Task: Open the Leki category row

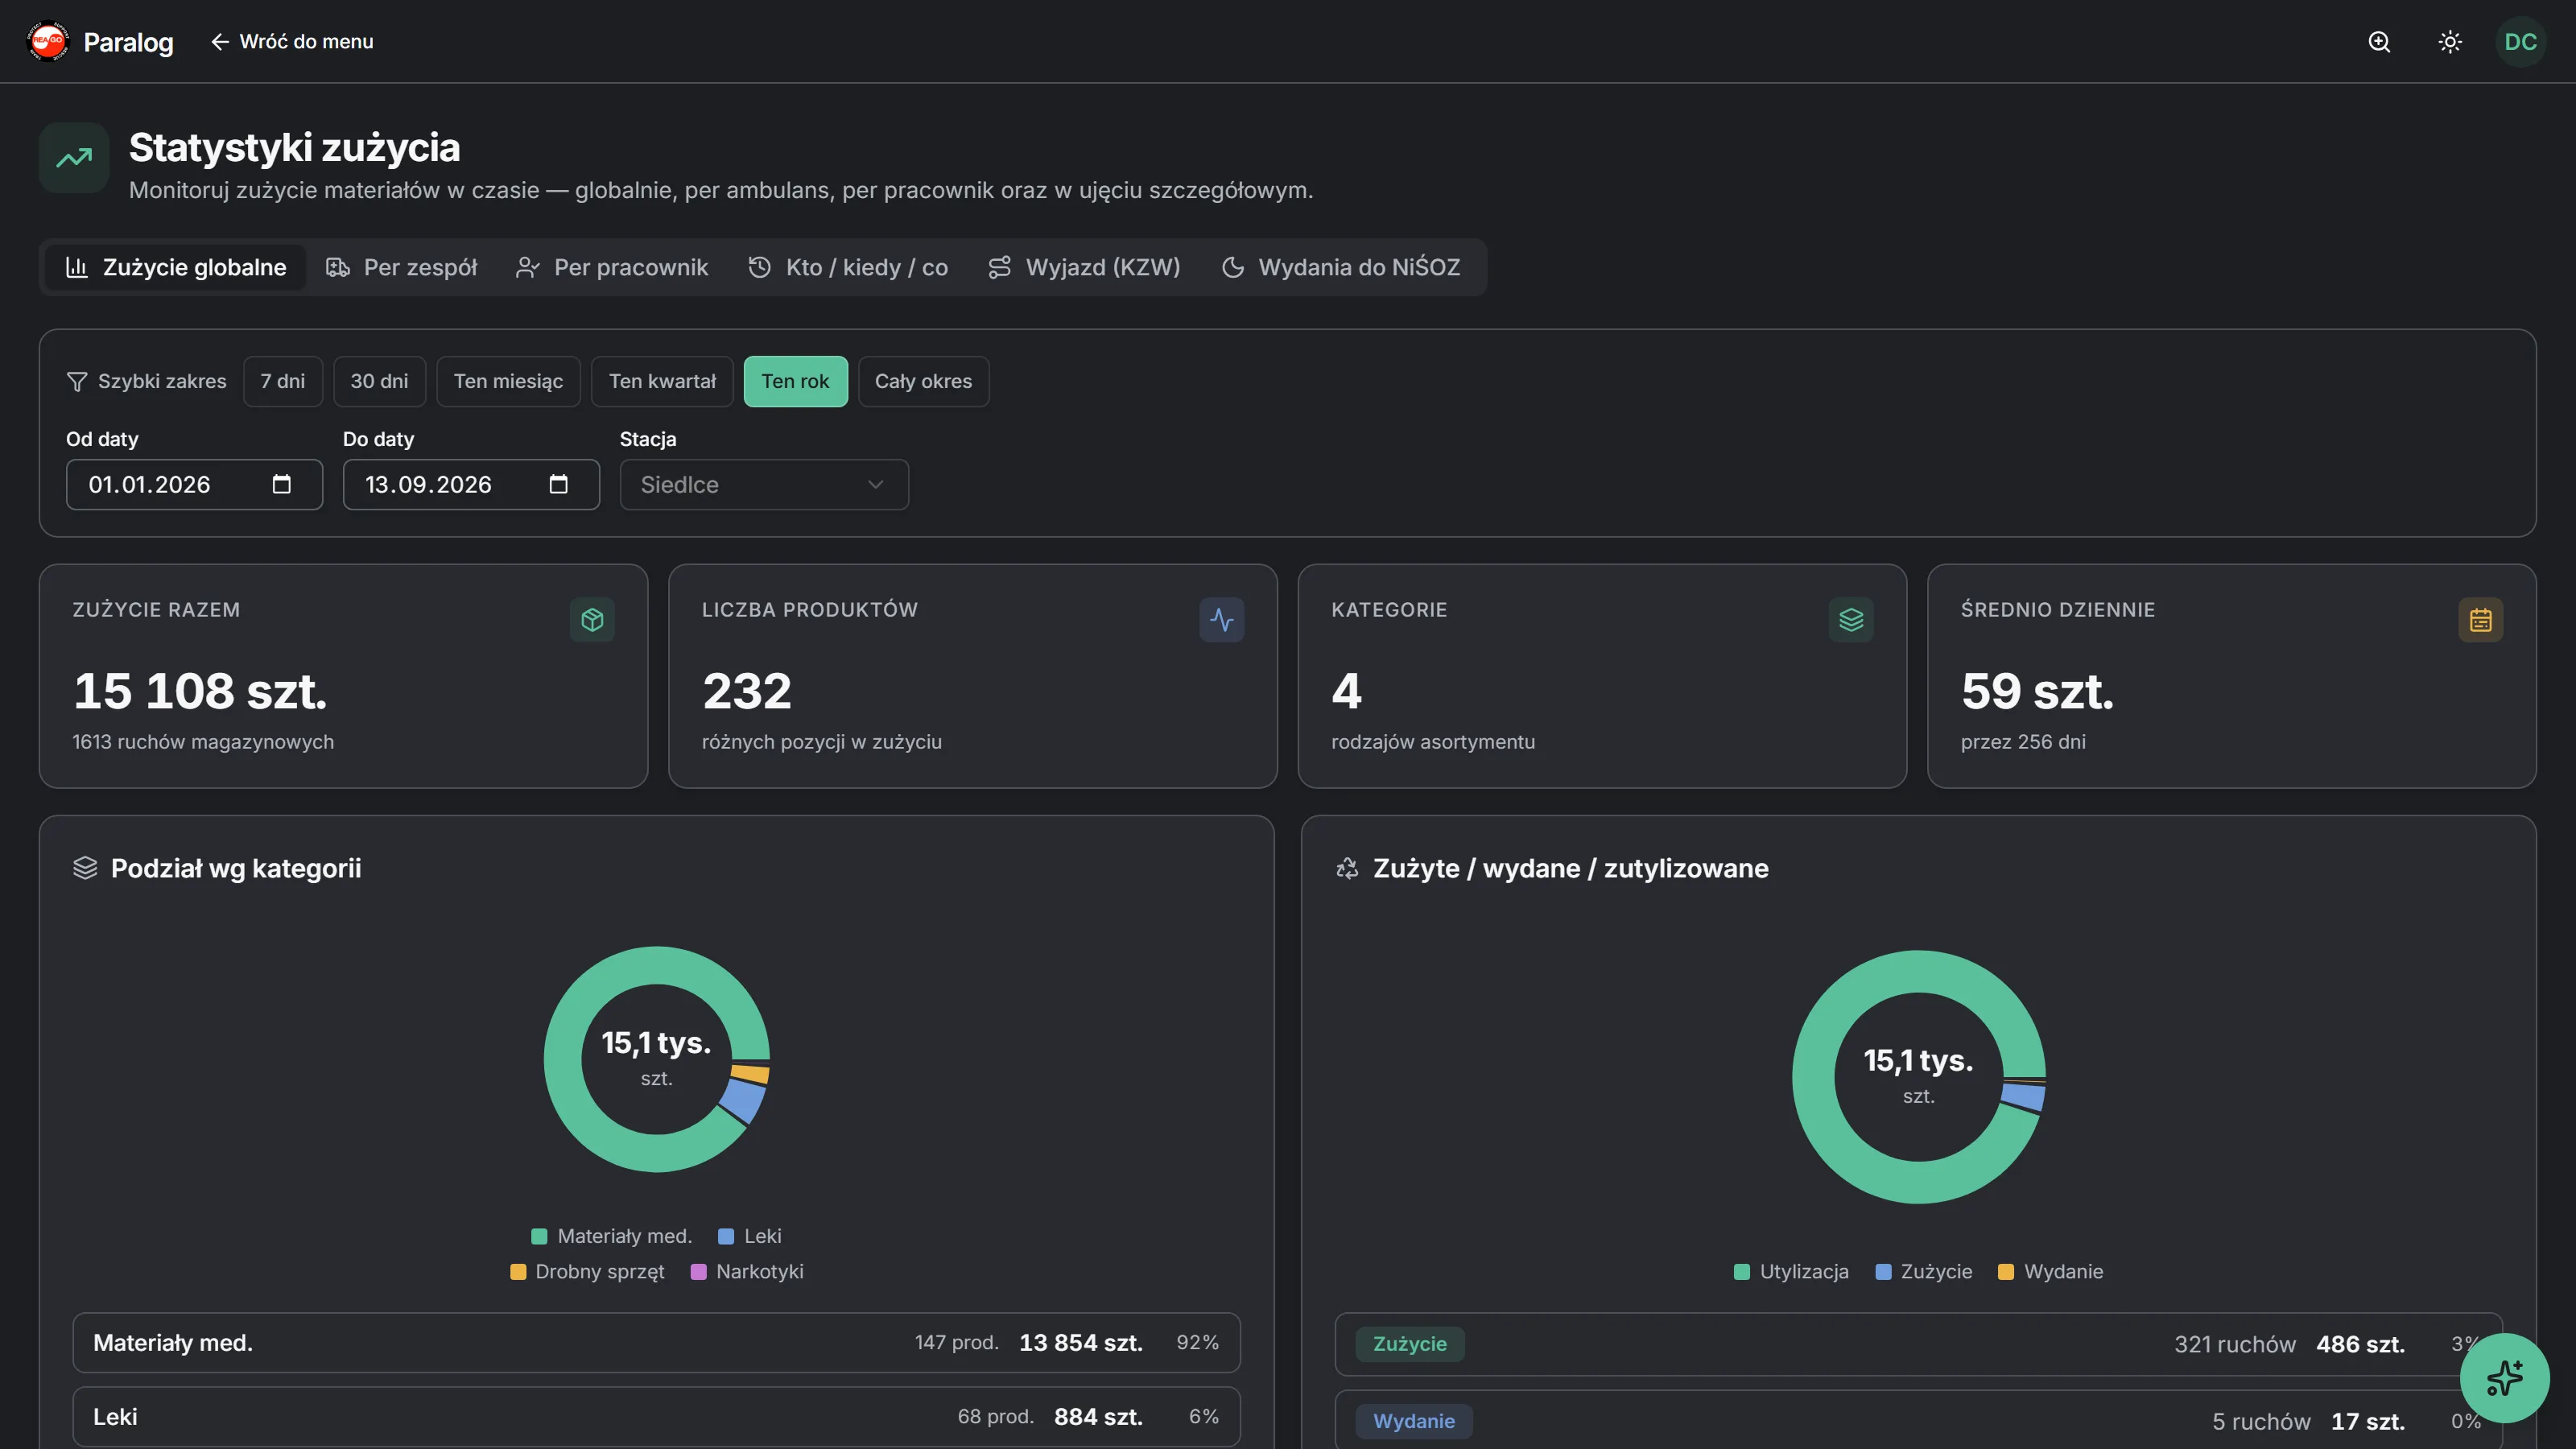Action: point(656,1416)
